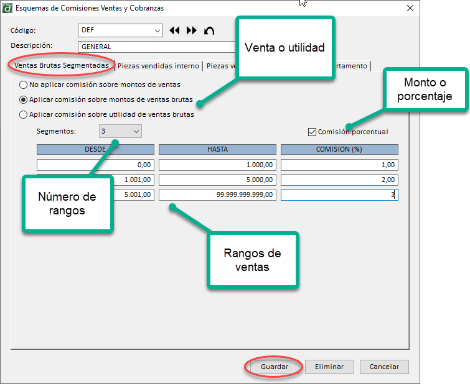Toggle the Comisión porcentual checkbox
Image resolution: width=470 pixels, height=384 pixels.
312,132
